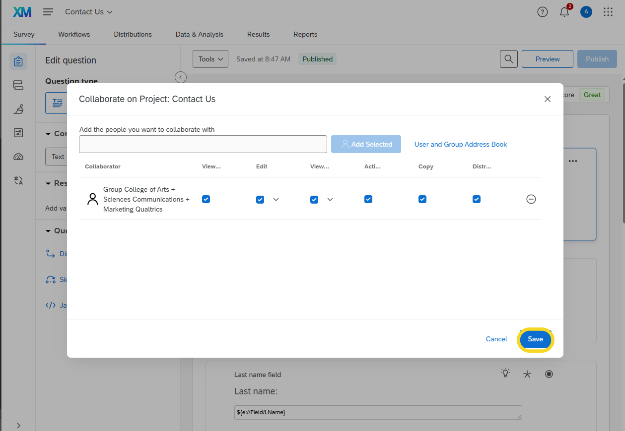Viewport: 625px width, 431px height.
Task: Uncheck the Copy permission checkbox
Action: 422,199
